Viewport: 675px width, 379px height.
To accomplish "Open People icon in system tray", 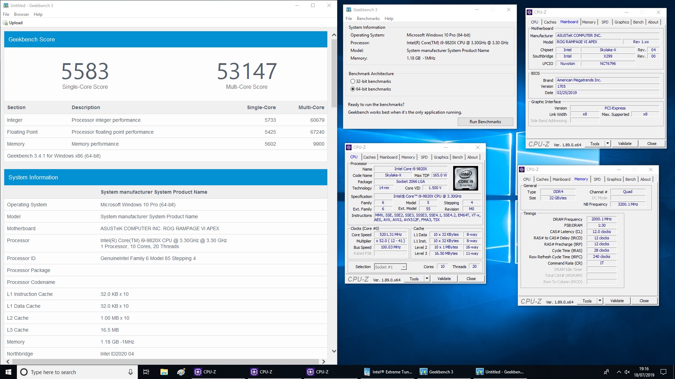I will (606, 372).
